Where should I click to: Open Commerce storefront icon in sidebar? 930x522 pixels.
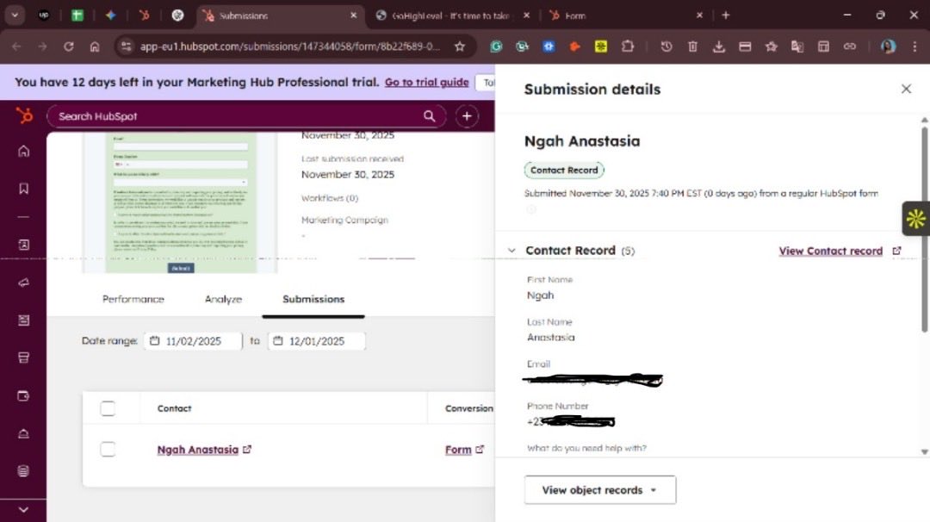click(24, 357)
